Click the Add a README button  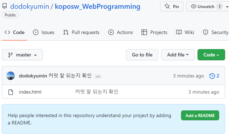pyautogui.click(x=200, y=115)
